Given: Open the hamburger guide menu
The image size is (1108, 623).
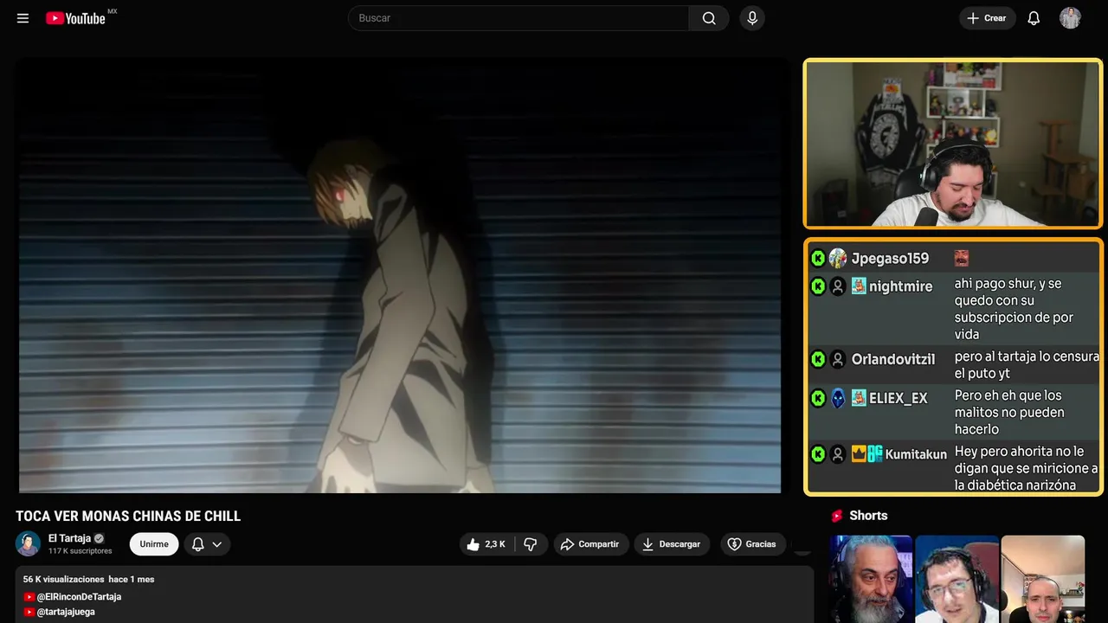Looking at the screenshot, I should (x=23, y=18).
